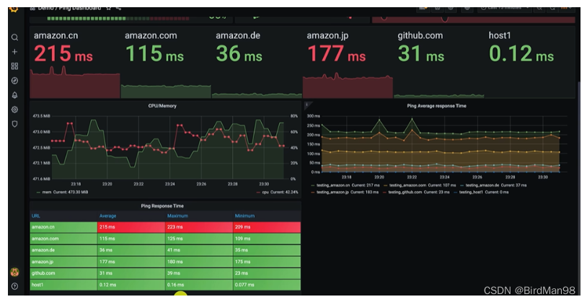Click the amazon.de 36 ms stat panel

[x=257, y=63]
